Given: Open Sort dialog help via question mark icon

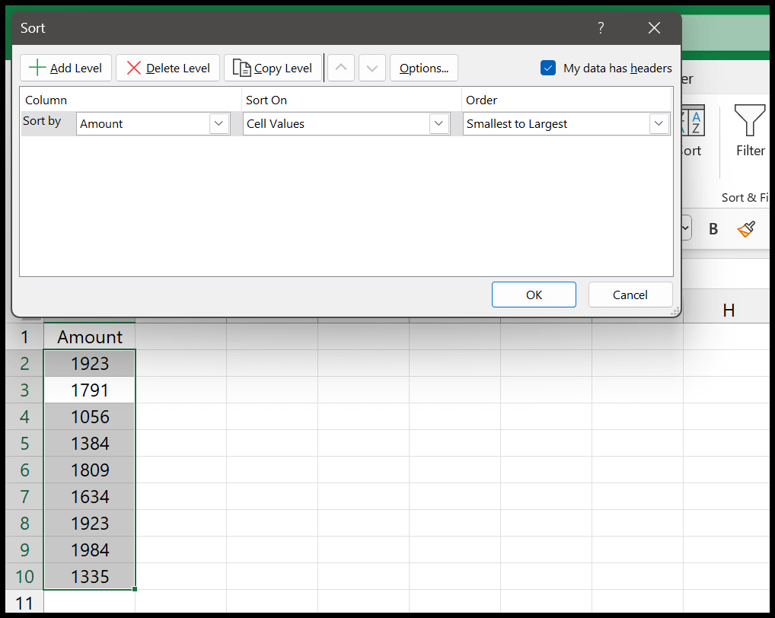Looking at the screenshot, I should [601, 27].
